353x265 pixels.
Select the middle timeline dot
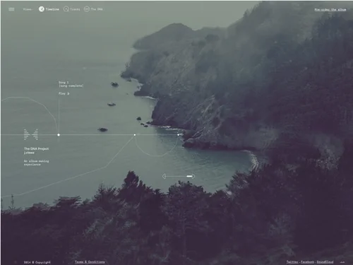[x=135, y=135]
